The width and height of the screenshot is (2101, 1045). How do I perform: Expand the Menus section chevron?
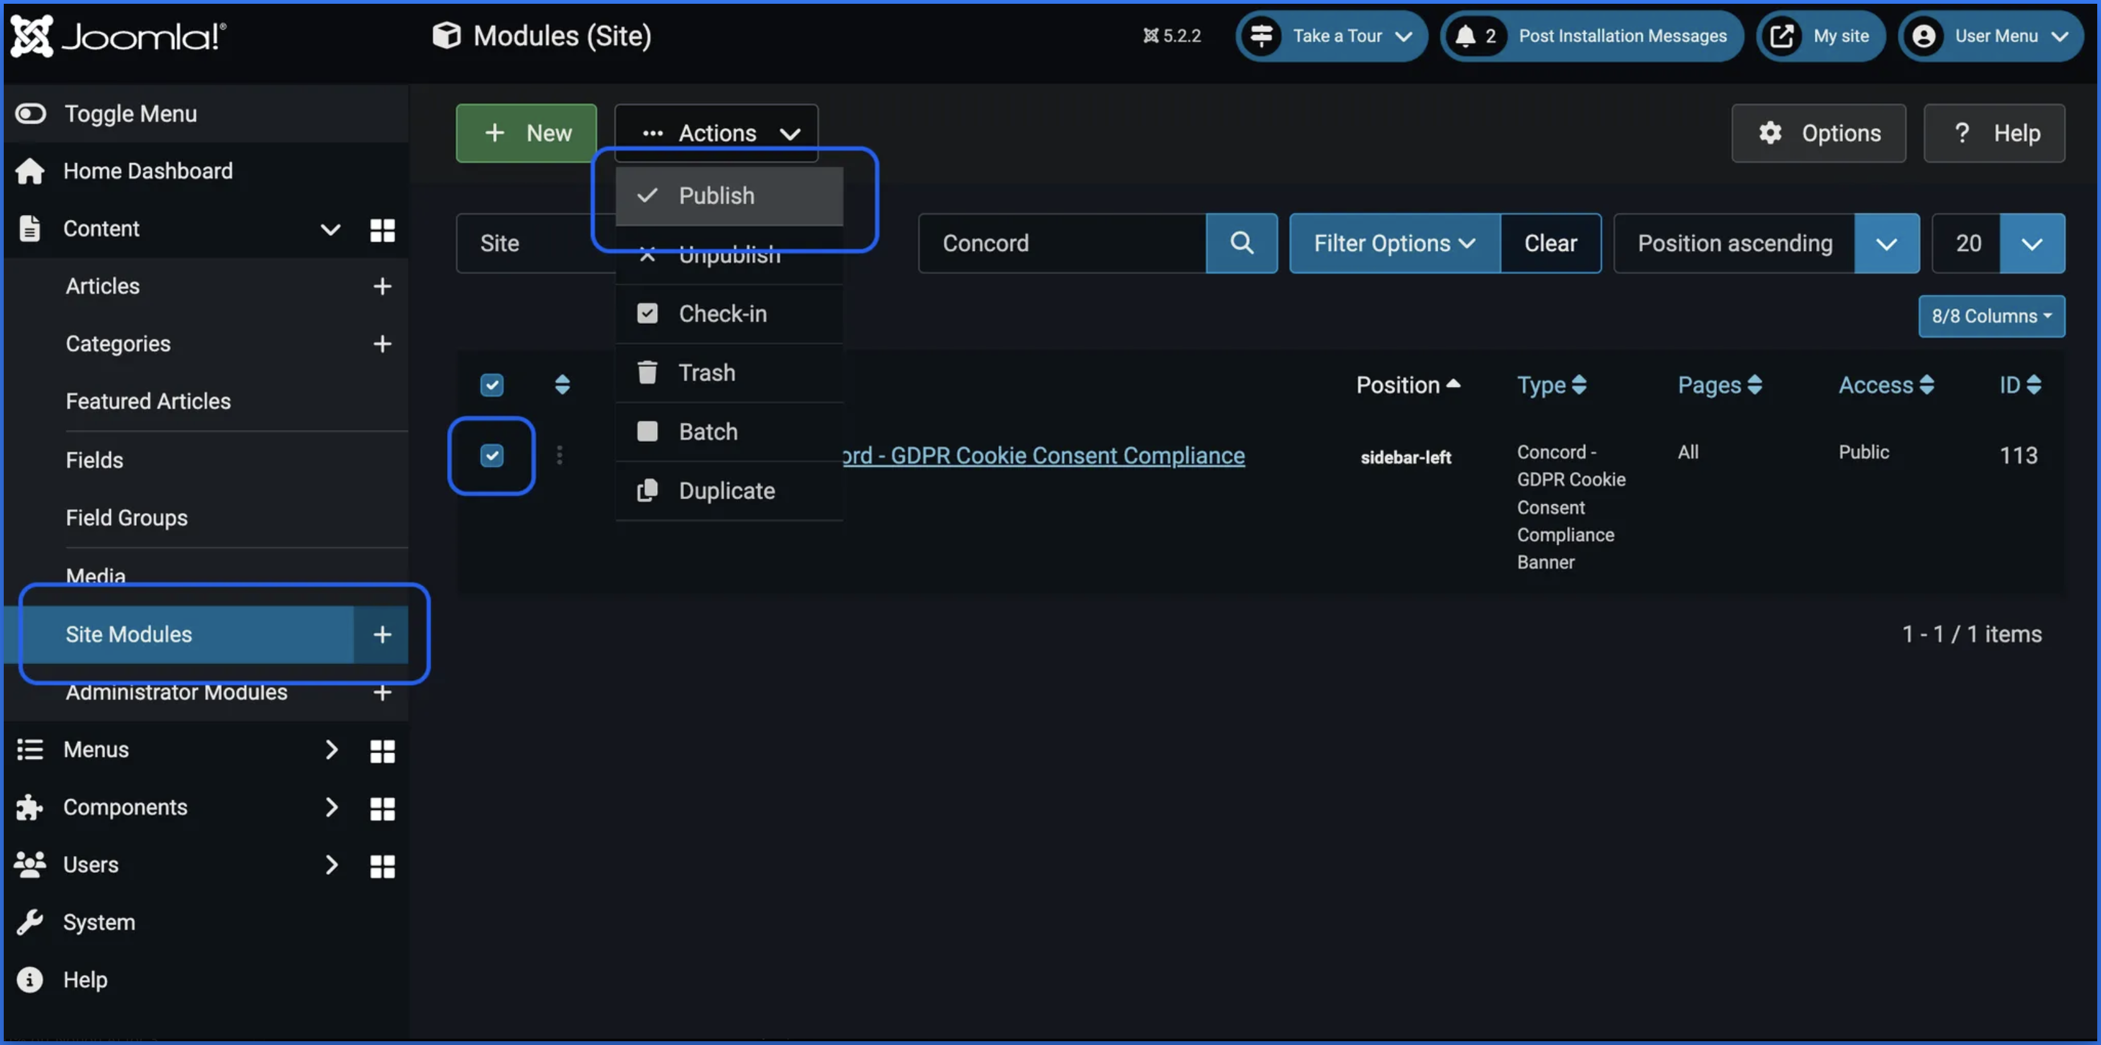pos(330,749)
